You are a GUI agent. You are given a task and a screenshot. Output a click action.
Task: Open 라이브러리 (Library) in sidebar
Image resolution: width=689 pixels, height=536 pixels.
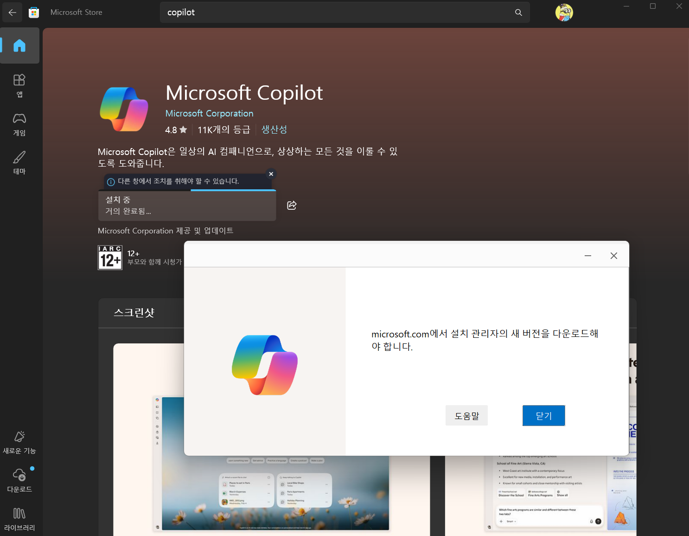tap(19, 520)
